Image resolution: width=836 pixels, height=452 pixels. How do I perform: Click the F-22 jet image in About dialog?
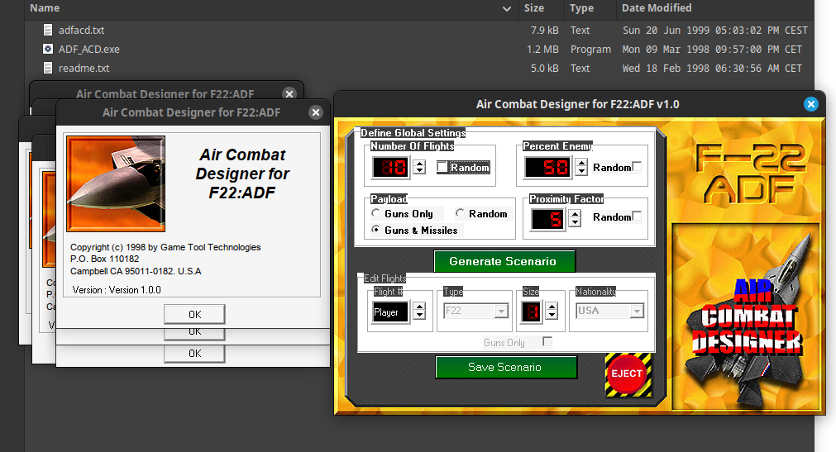click(116, 184)
